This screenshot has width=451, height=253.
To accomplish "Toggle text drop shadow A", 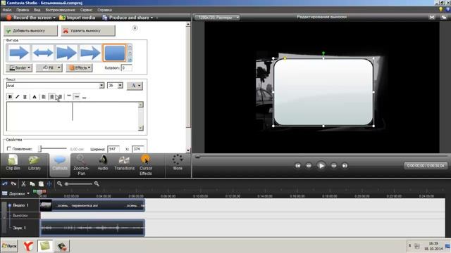I will [x=35, y=97].
